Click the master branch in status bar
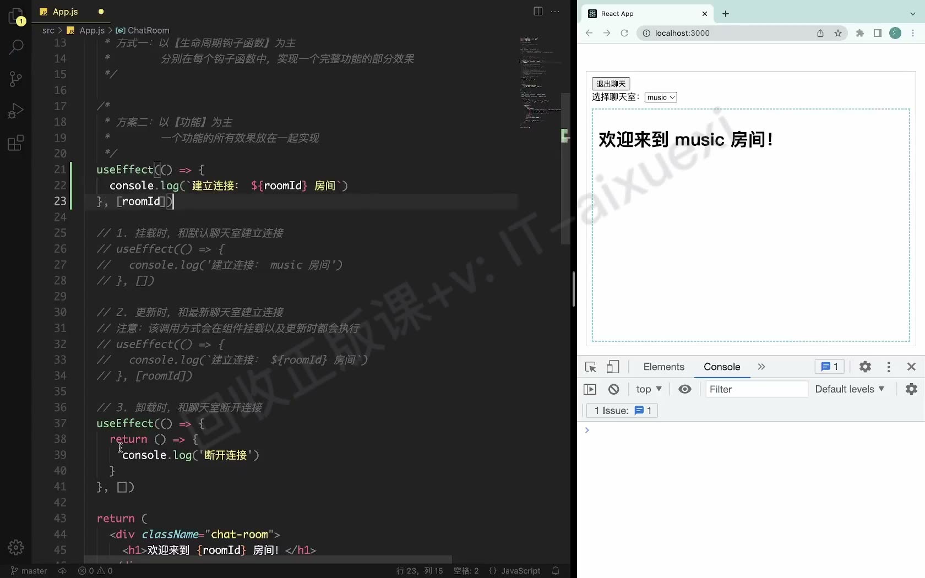 point(29,571)
